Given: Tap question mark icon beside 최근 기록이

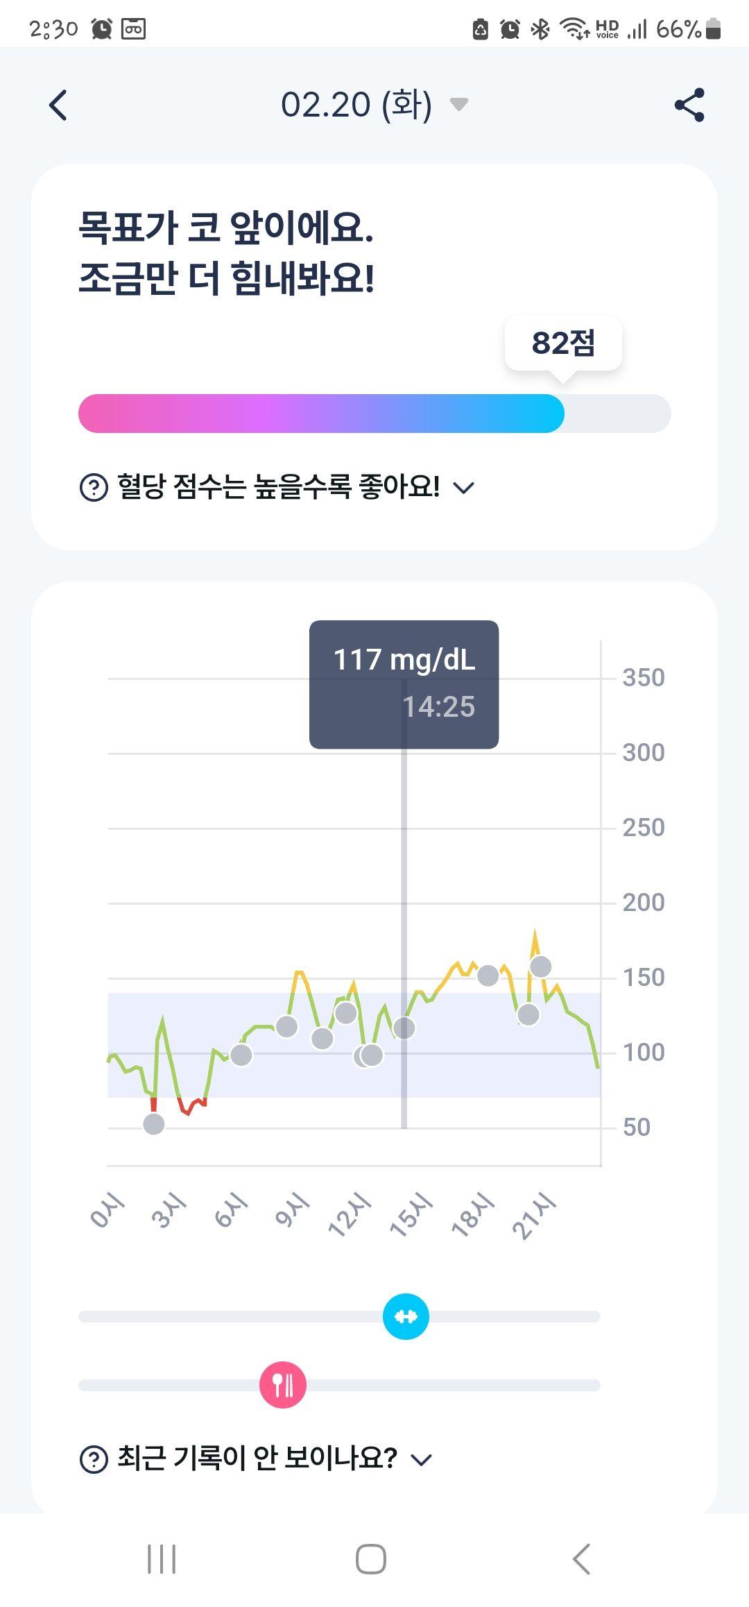Looking at the screenshot, I should pyautogui.click(x=94, y=1459).
